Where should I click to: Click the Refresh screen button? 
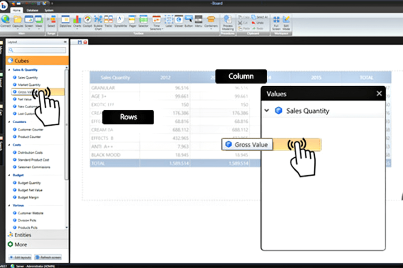[x=47, y=258]
